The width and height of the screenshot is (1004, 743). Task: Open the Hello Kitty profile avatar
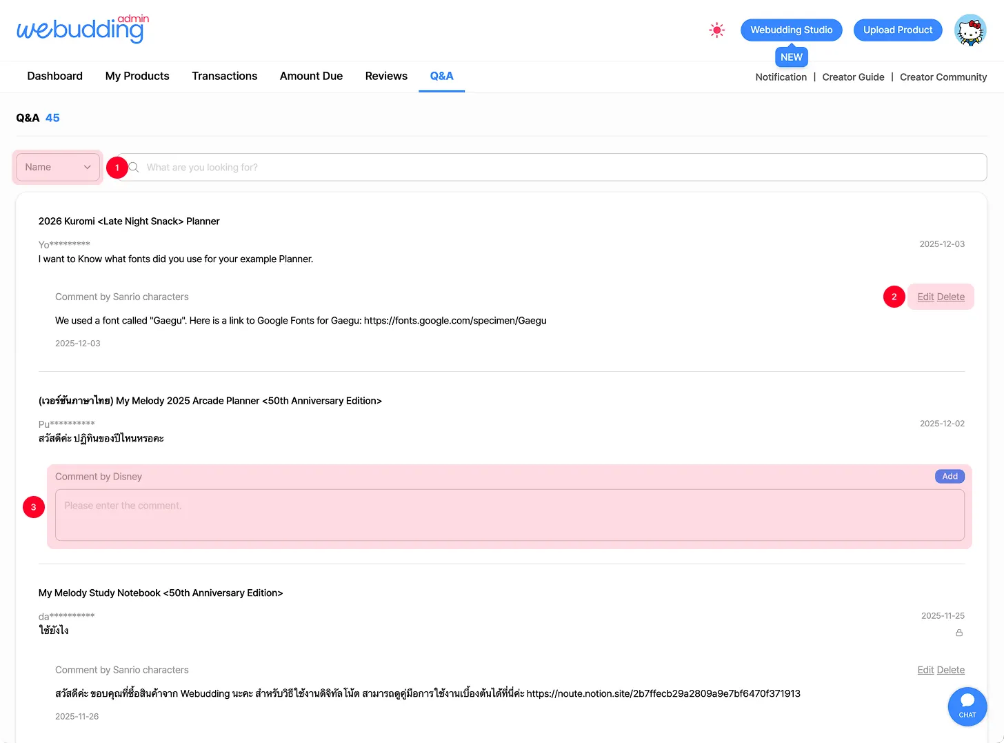[x=970, y=30]
